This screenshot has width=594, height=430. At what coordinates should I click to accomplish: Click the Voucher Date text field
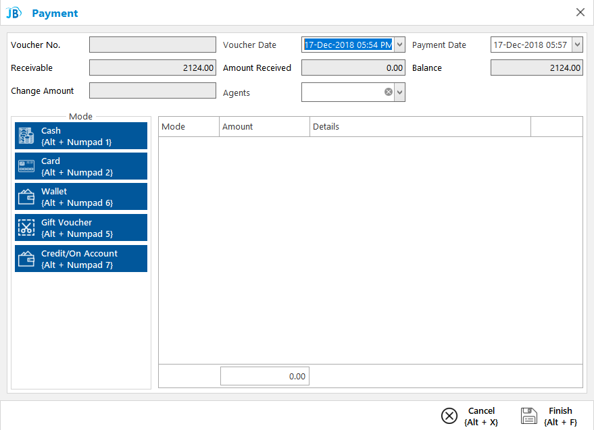[348, 45]
